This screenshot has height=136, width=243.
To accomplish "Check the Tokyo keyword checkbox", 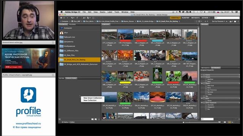I will point(206,94).
